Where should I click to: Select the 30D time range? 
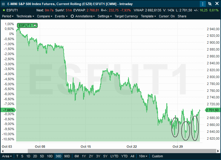pos(58,156)
